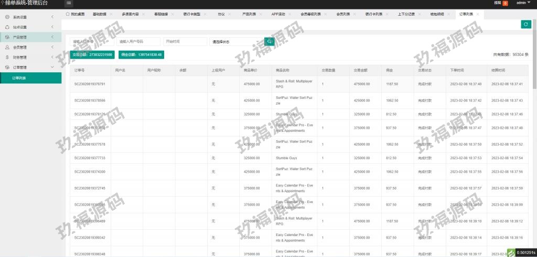
Task: Click the green refresh icon button
Action: pyautogui.click(x=525, y=24)
